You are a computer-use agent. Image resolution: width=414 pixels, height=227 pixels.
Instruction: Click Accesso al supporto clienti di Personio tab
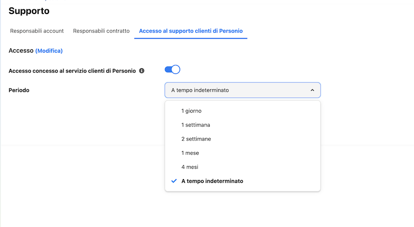point(191,31)
